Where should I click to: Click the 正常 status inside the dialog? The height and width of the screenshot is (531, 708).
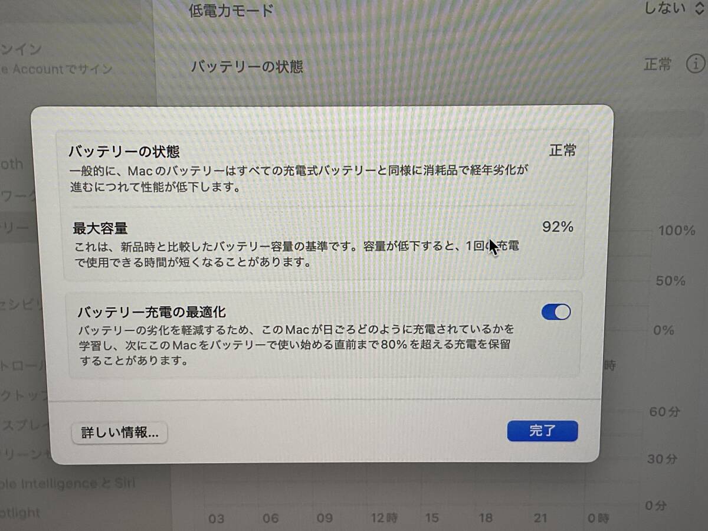[562, 150]
